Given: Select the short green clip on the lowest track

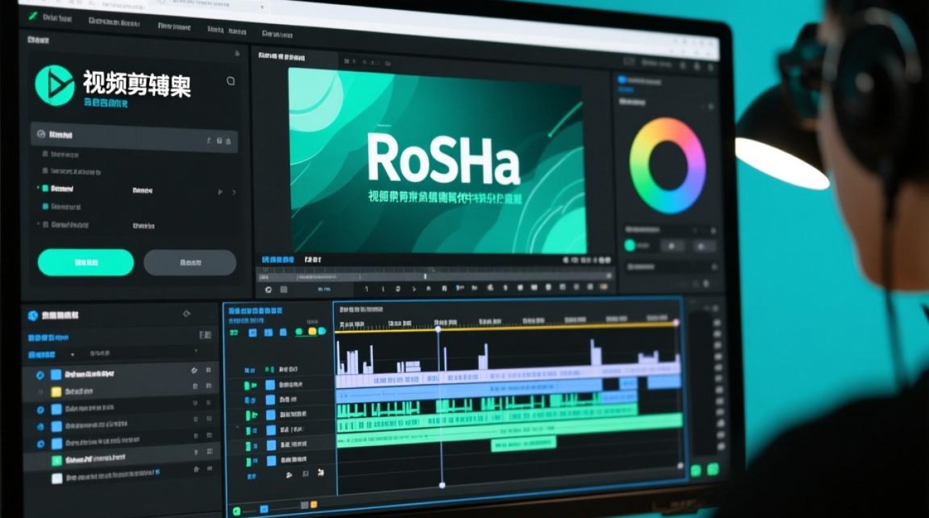Looking at the screenshot, I should [523, 444].
